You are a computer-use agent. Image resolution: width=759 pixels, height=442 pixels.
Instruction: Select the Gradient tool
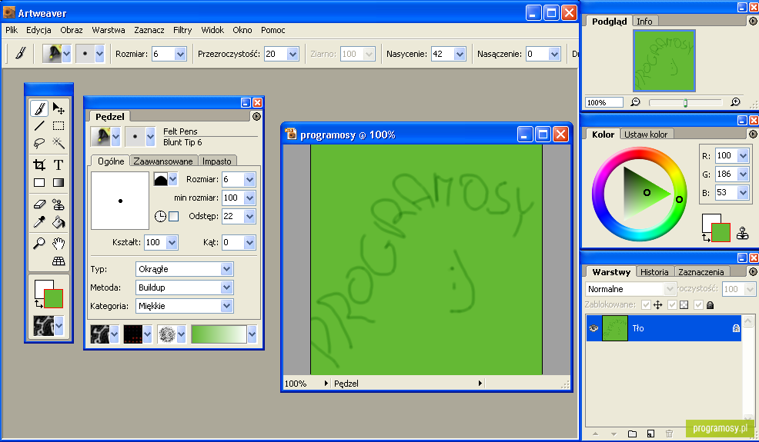click(59, 183)
